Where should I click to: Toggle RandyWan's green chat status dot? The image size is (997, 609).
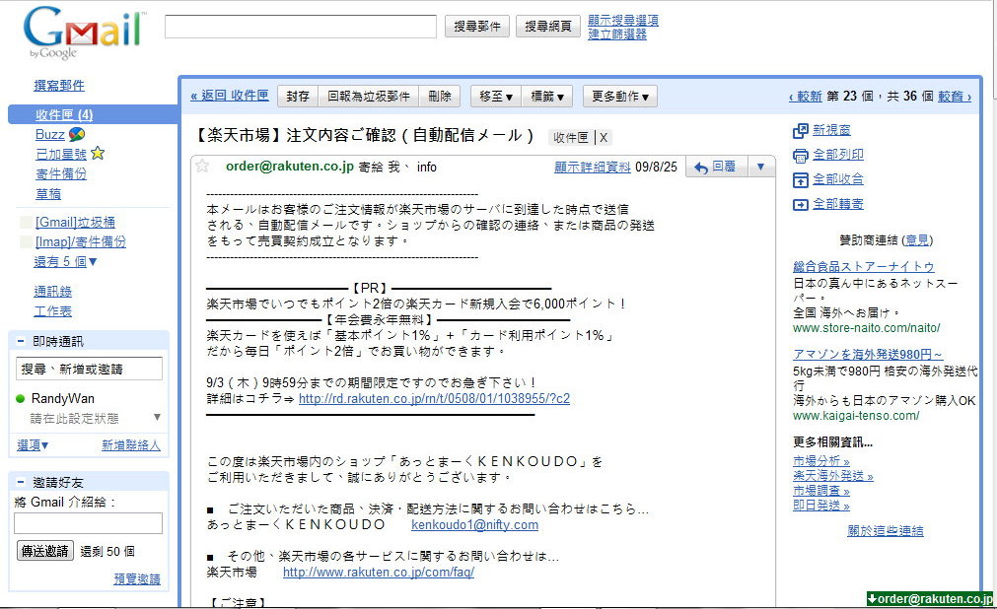[x=22, y=399]
